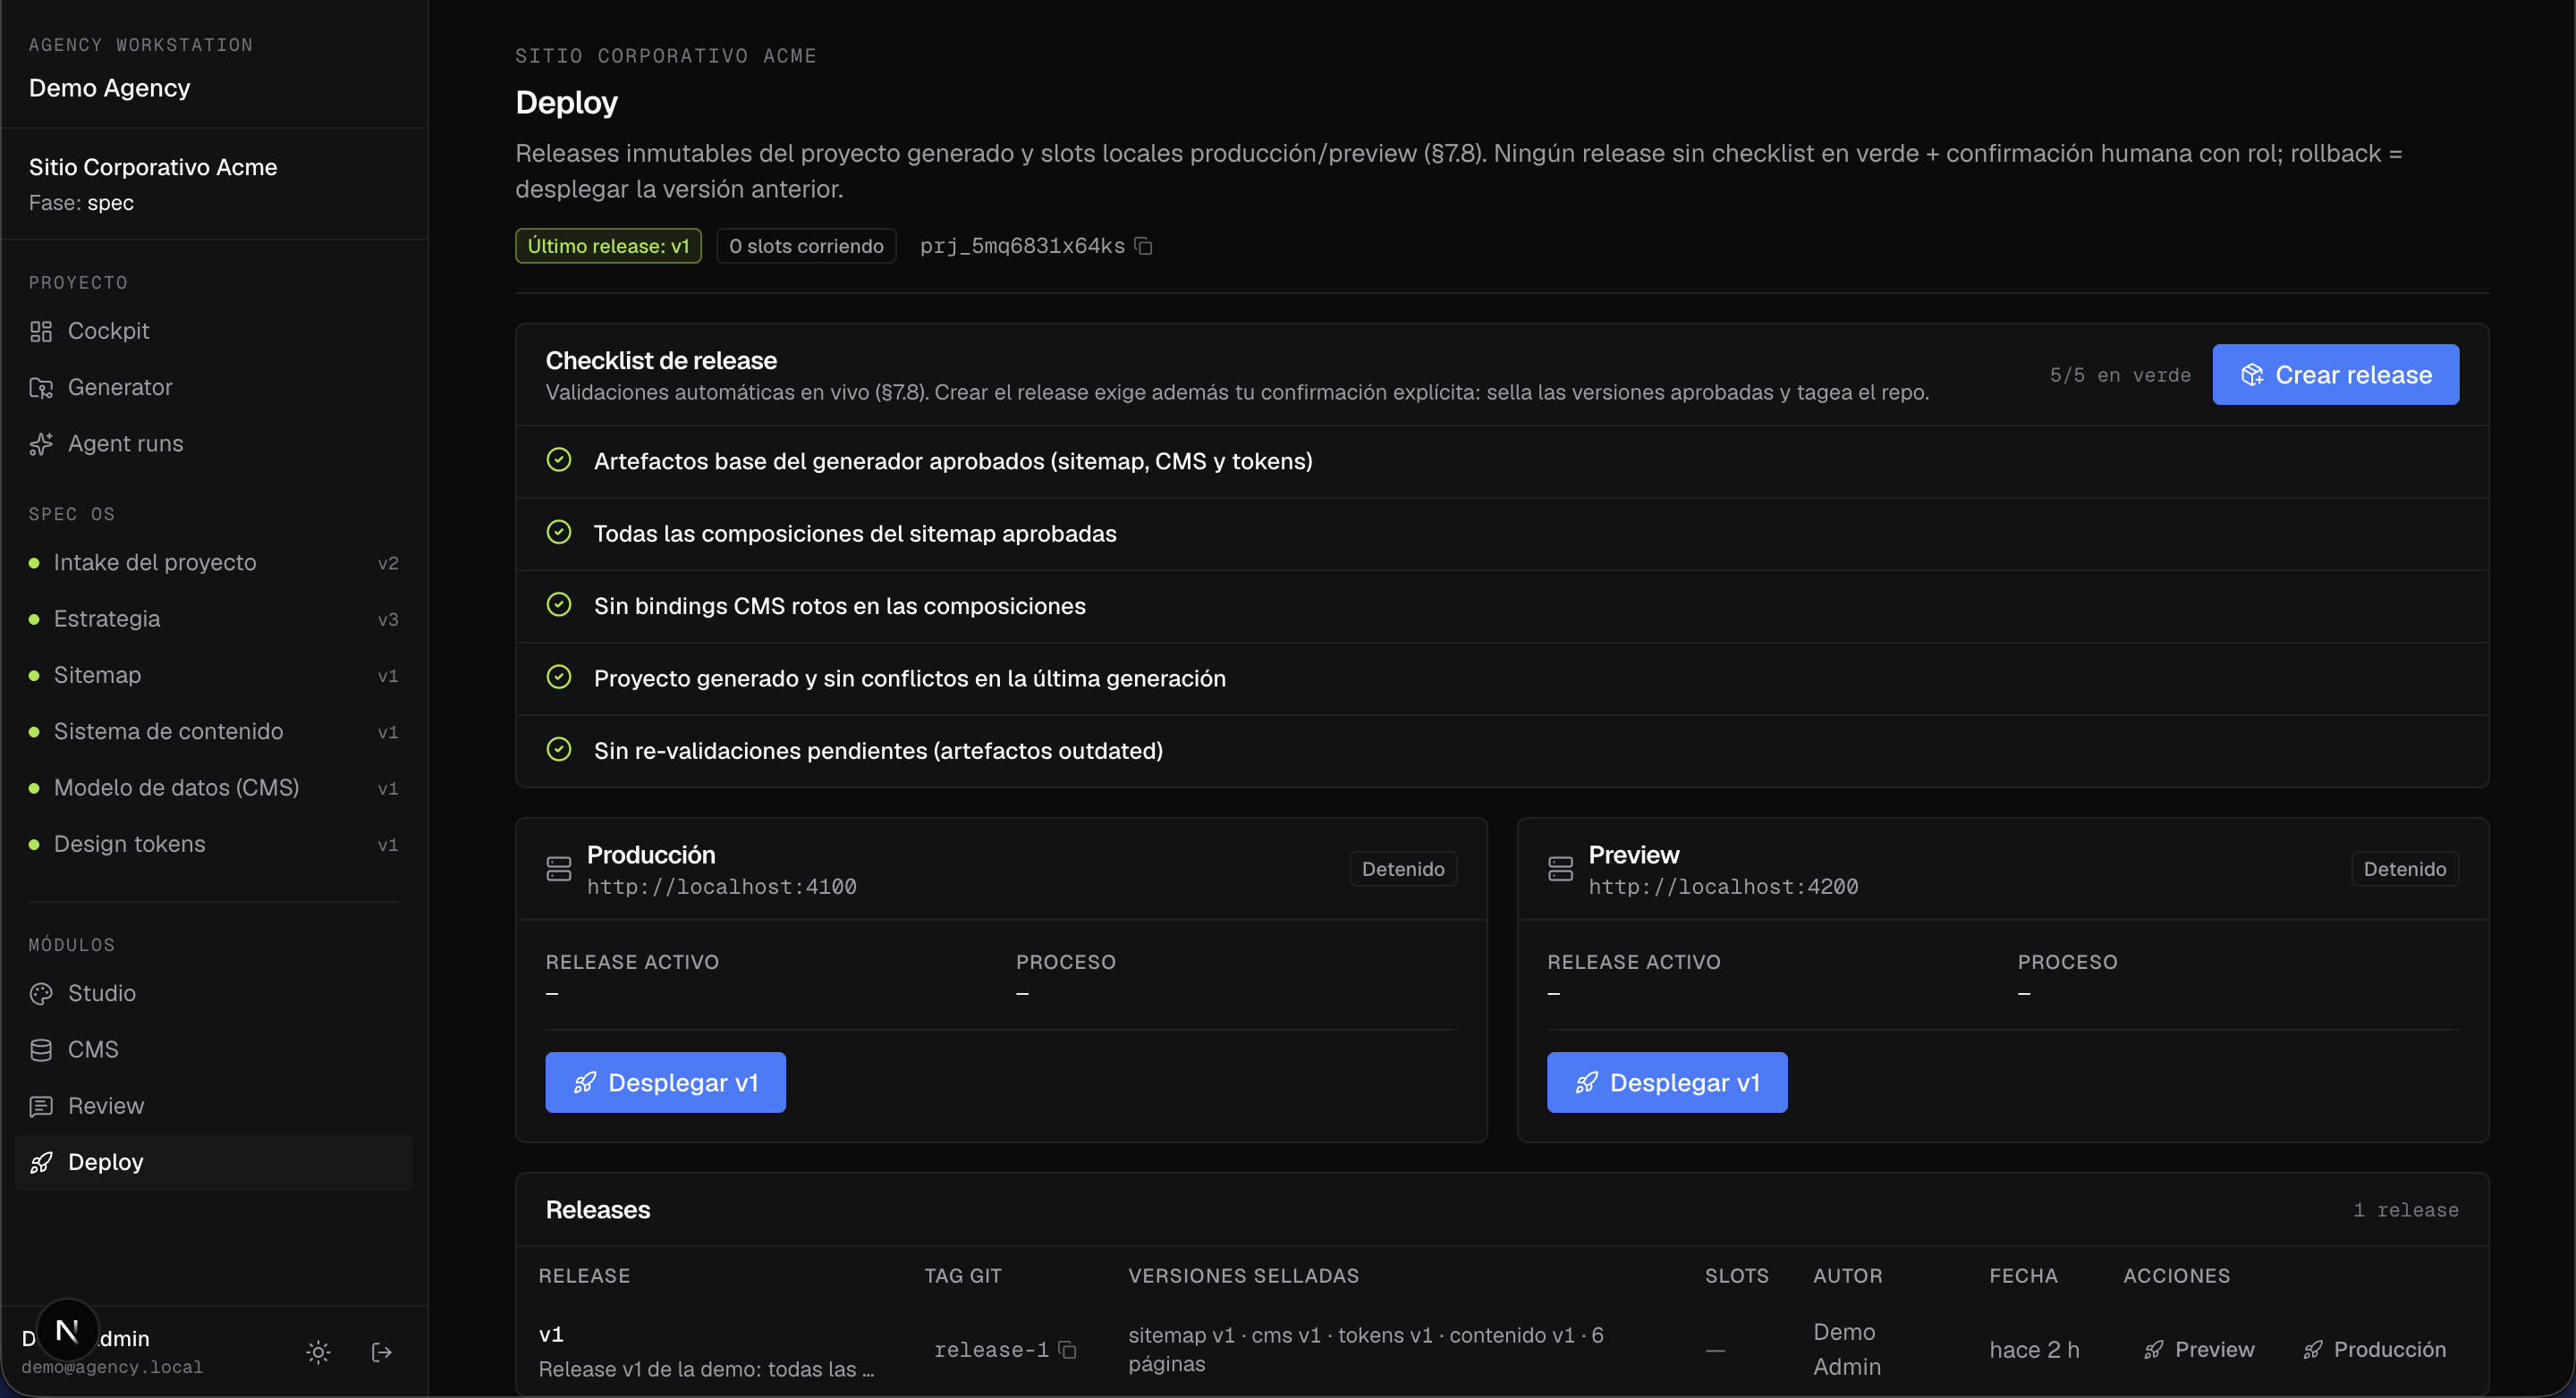This screenshot has width=2576, height=1398.
Task: Click the Fase: spec label
Action: tap(81, 203)
